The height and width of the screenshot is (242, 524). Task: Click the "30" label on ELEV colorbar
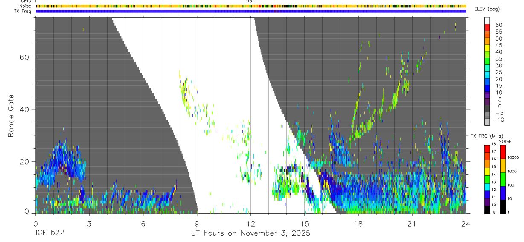point(499,65)
